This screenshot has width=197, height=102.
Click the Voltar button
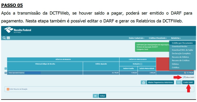(102, 96)
